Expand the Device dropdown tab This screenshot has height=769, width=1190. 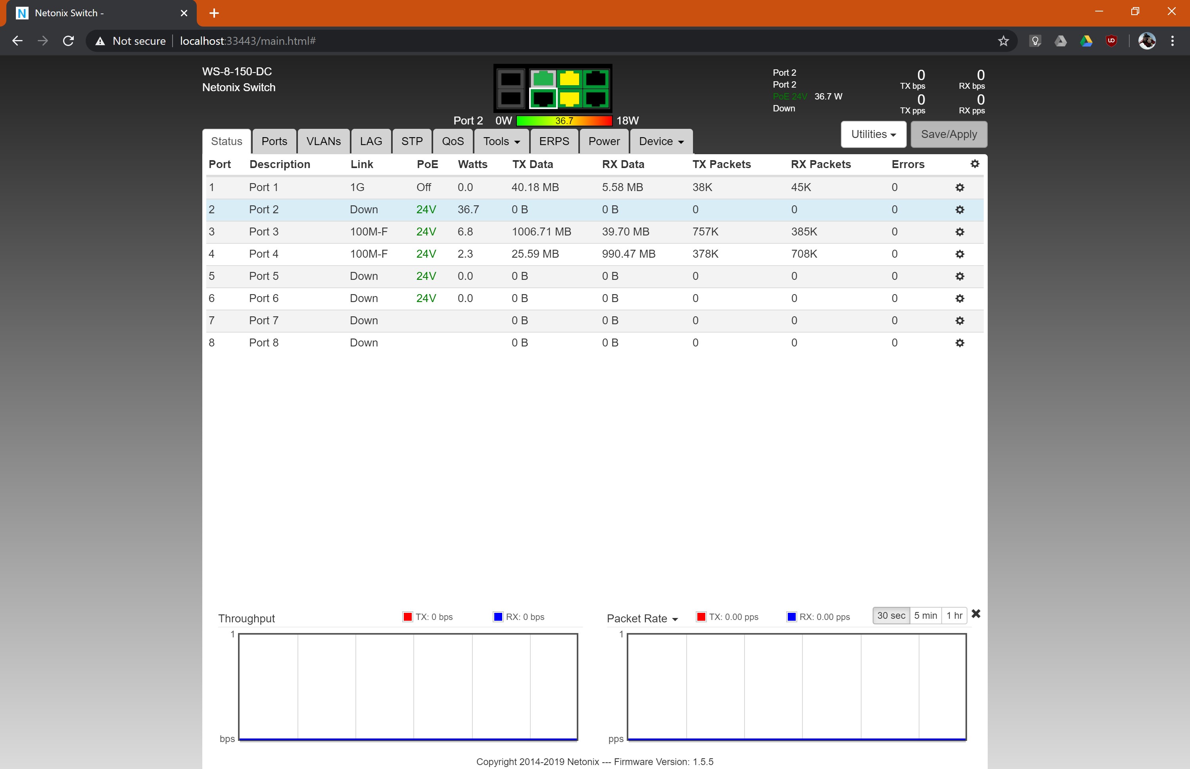[x=660, y=142]
